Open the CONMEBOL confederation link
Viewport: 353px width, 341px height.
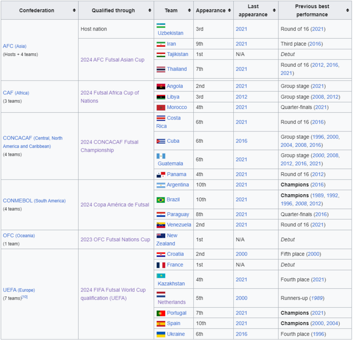tap(17, 201)
